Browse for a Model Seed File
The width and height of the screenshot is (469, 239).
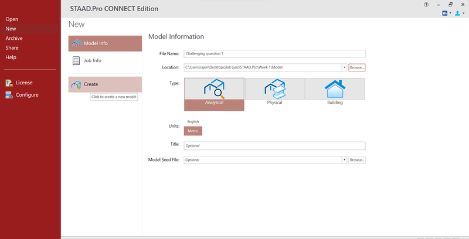(357, 160)
